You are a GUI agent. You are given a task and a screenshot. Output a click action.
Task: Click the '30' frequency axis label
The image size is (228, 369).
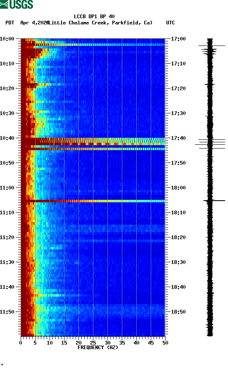click(x=107, y=343)
